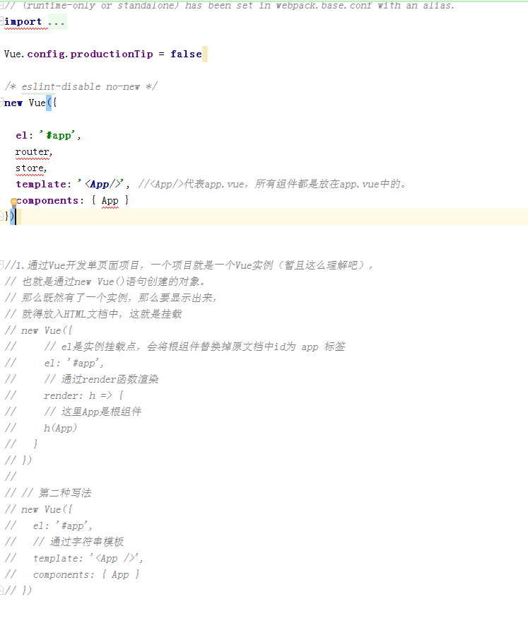Click the 'router,' line
528x621 pixels.
(34, 152)
